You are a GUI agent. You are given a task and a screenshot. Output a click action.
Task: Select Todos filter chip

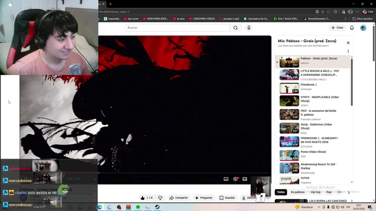point(281,192)
